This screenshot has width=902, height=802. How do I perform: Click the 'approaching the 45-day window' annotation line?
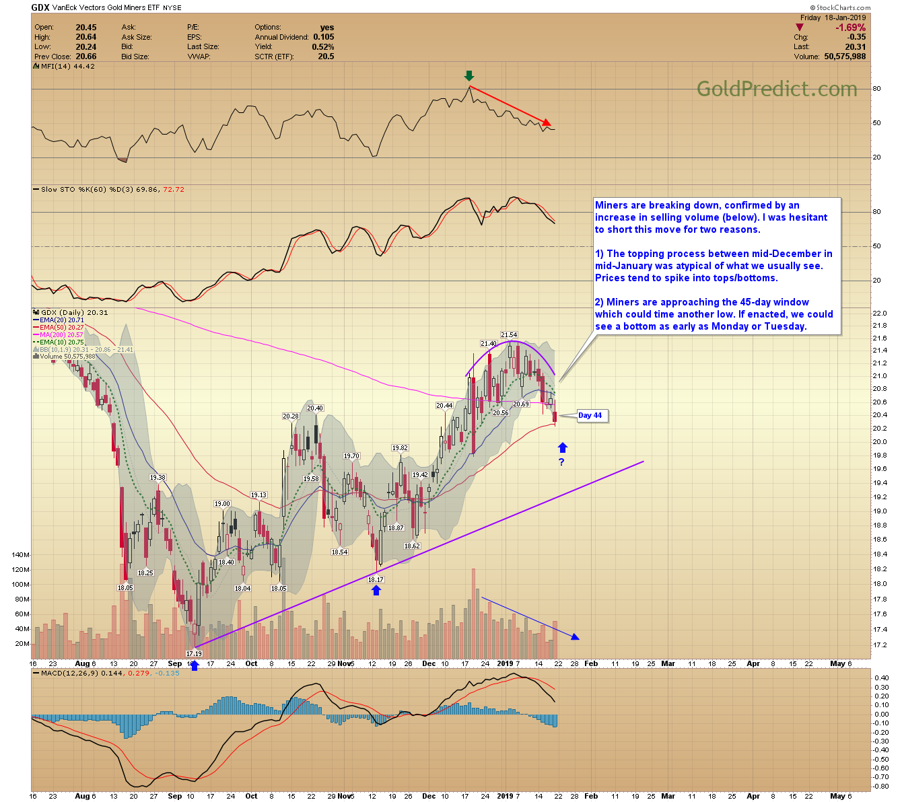[x=702, y=302]
